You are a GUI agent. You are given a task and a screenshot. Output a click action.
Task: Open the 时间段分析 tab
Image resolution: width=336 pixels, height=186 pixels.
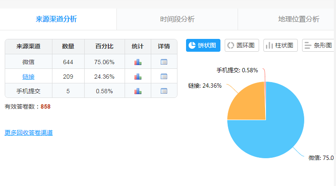(177, 19)
